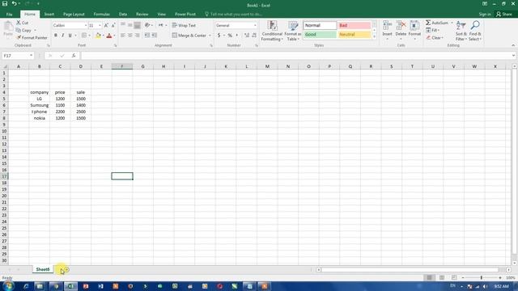The width and height of the screenshot is (518, 291).
Task: Click the AutoSum sigma icon
Action: (428, 23)
